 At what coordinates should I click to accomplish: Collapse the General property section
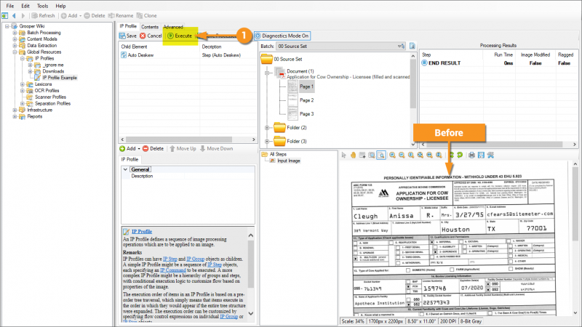coord(125,169)
